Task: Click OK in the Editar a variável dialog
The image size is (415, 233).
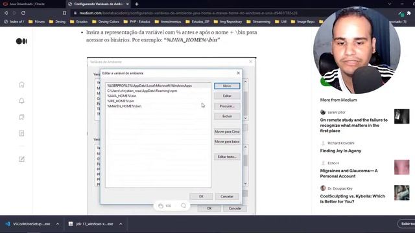Action: pos(201,196)
